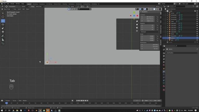Switch to wireframe viewport shading
The height and width of the screenshot is (112, 199).
click(x=152, y=9)
